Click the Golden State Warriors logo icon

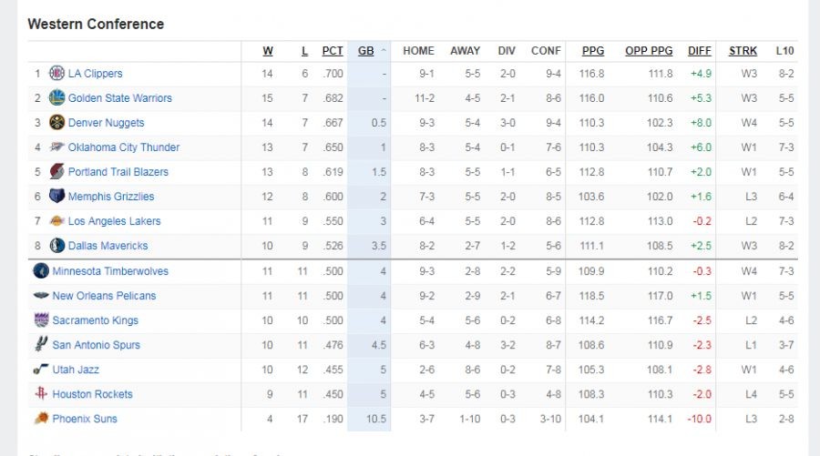[56, 98]
